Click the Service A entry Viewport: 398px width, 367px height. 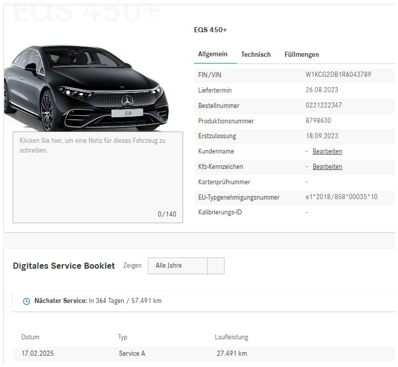point(132,353)
